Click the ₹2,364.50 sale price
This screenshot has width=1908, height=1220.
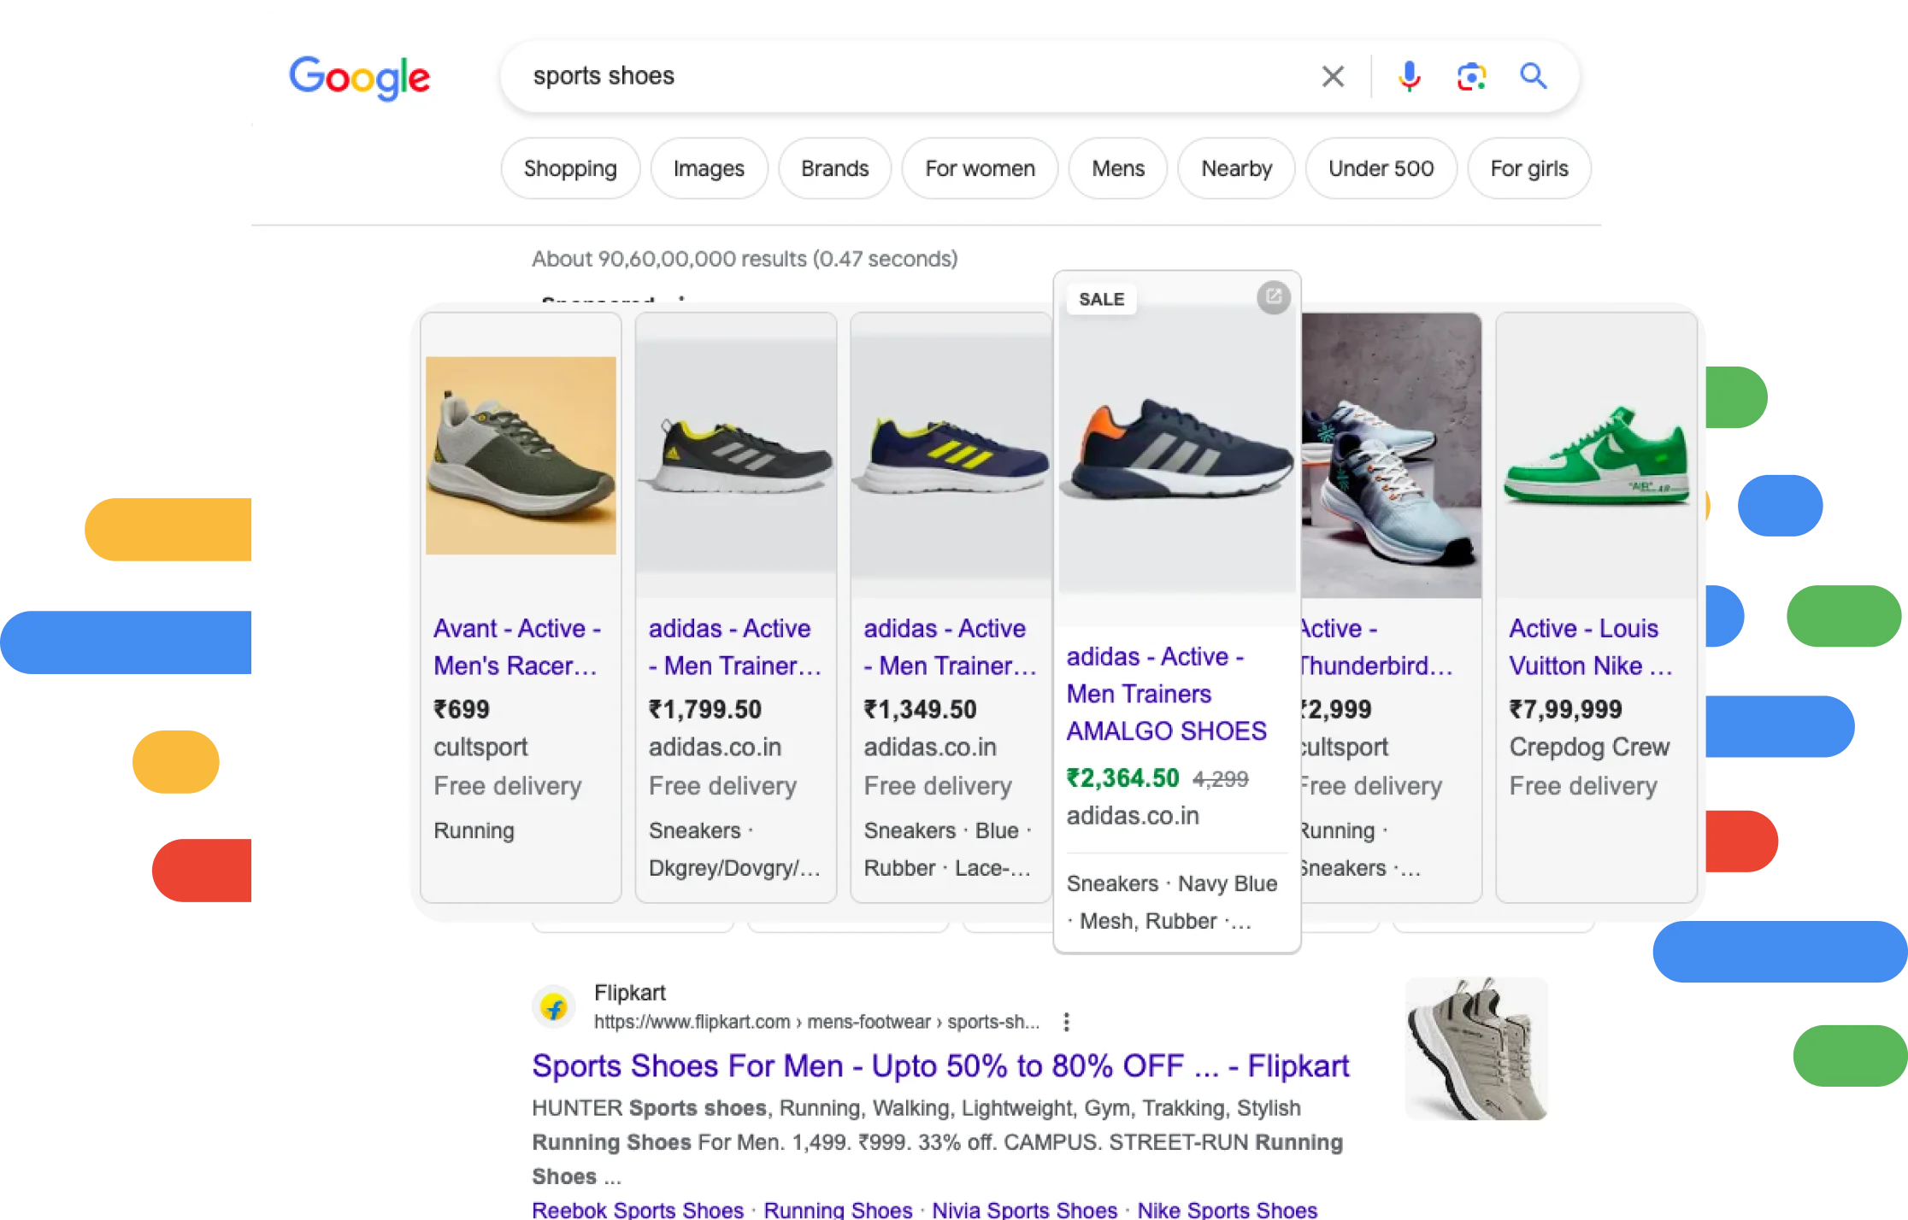[x=1122, y=778]
